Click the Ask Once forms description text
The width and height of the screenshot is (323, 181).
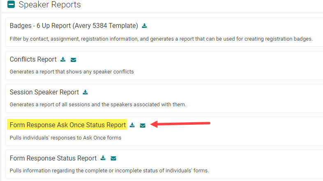pos(65,137)
